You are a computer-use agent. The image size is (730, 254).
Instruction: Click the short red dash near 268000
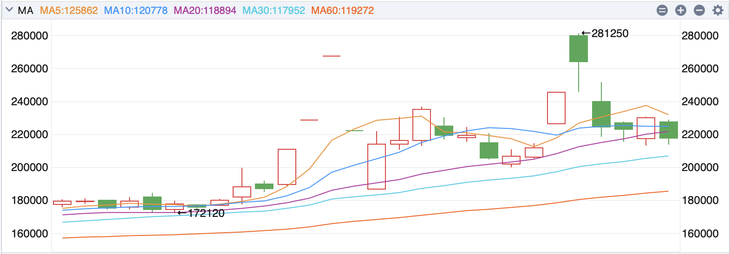[x=332, y=56]
